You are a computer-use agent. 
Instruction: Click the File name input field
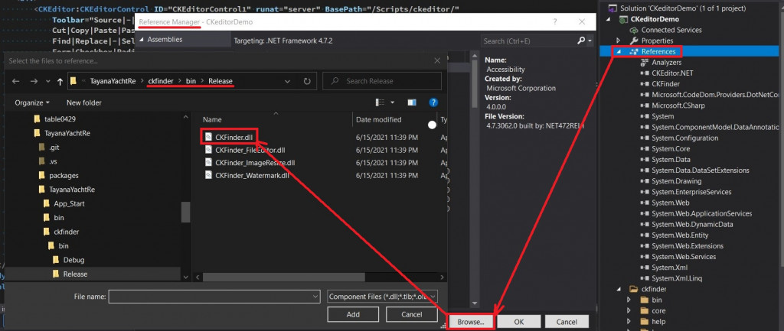point(214,297)
